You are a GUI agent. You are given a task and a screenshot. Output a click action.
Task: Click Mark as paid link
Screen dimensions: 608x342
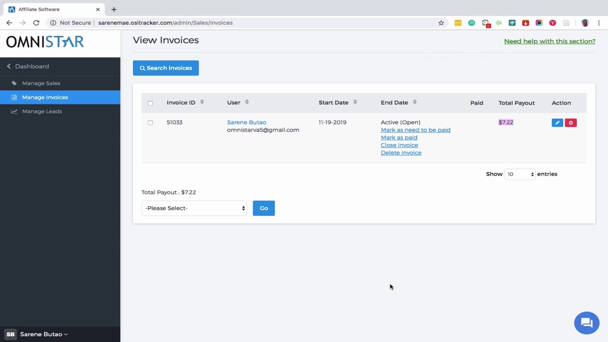[399, 137]
